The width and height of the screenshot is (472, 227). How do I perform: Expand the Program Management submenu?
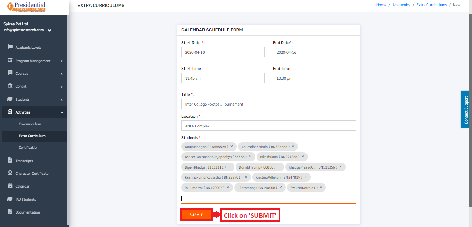[62, 61]
